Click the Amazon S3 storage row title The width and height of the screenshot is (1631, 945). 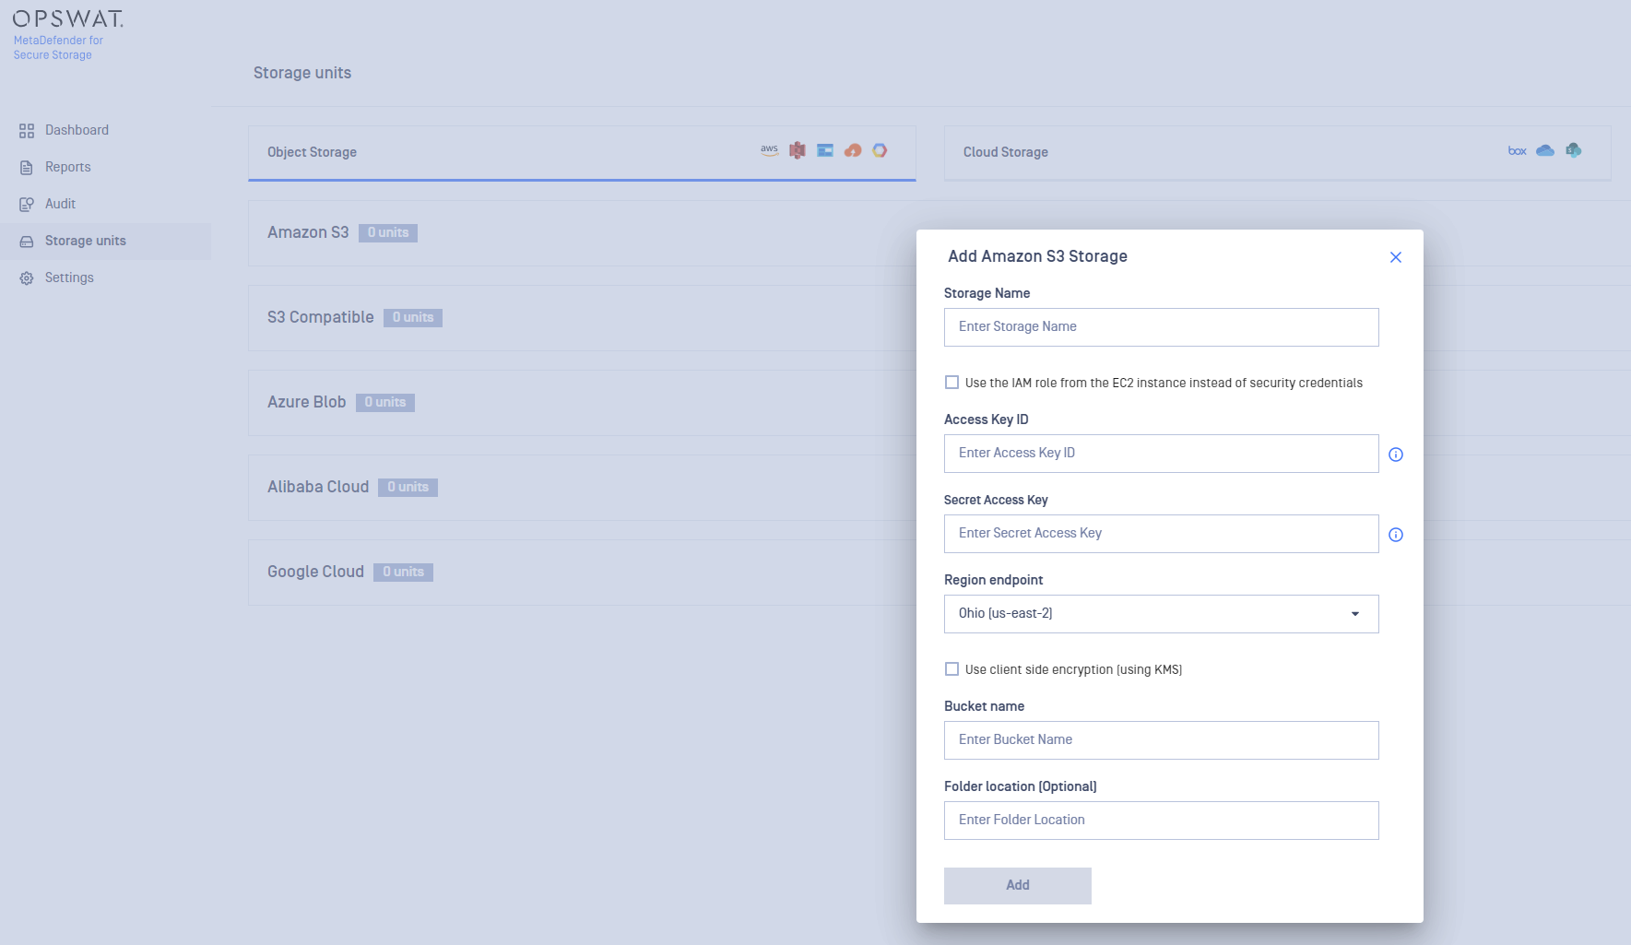click(x=308, y=232)
